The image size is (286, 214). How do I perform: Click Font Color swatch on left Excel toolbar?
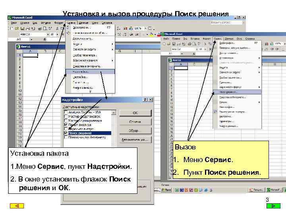(159, 34)
